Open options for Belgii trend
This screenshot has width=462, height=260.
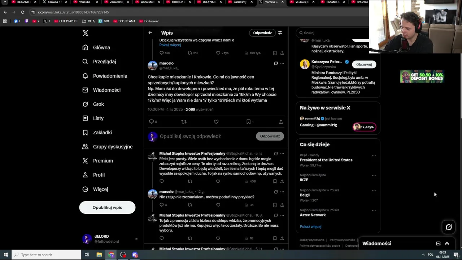point(374,191)
